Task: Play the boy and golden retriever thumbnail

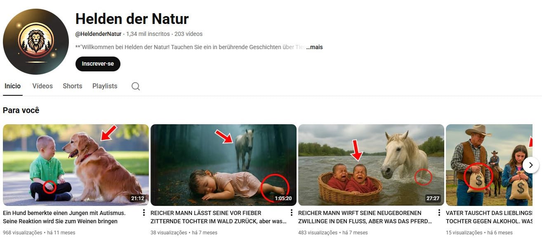Action: (x=76, y=165)
